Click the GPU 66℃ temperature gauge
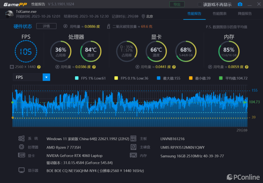 click(156, 51)
